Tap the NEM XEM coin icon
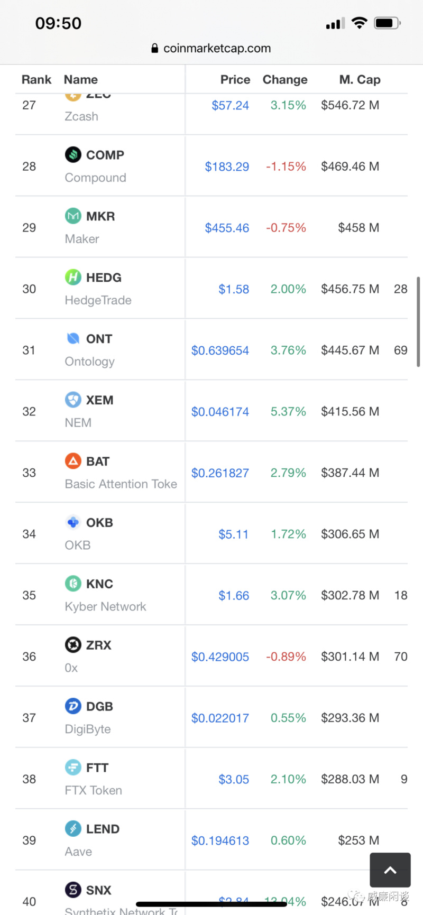Viewport: 423px width, 915px height. 73,400
